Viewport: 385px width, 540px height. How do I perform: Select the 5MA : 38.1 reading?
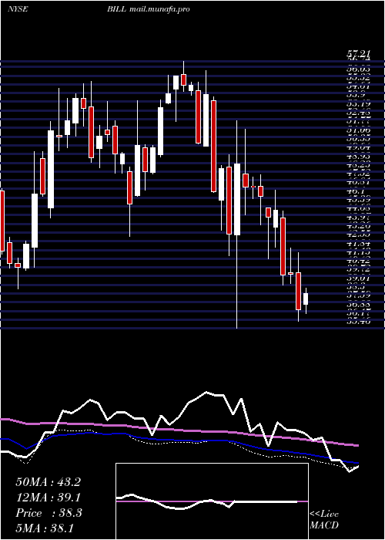(x=45, y=528)
